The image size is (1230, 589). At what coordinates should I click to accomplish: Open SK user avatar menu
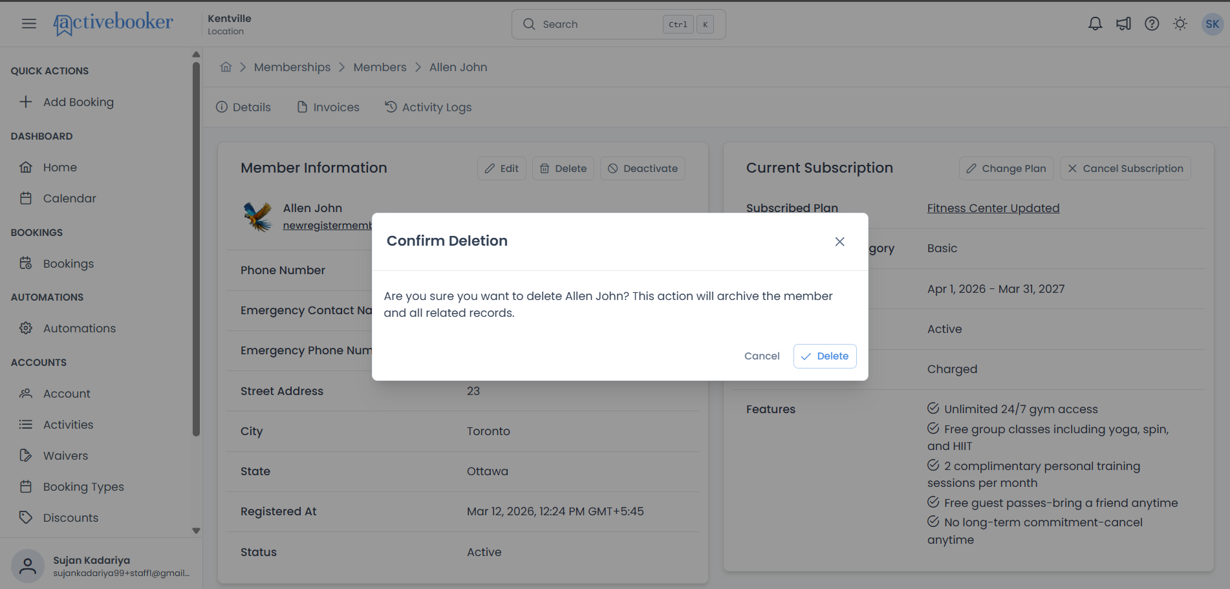tap(1212, 24)
